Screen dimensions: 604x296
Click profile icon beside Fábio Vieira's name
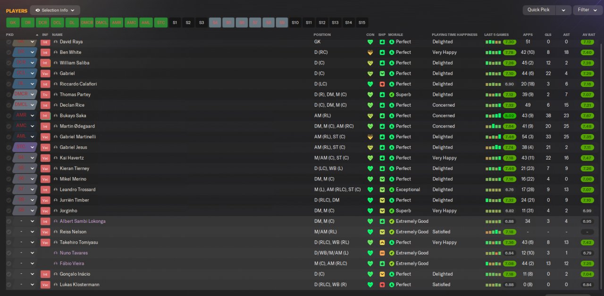(x=56, y=263)
